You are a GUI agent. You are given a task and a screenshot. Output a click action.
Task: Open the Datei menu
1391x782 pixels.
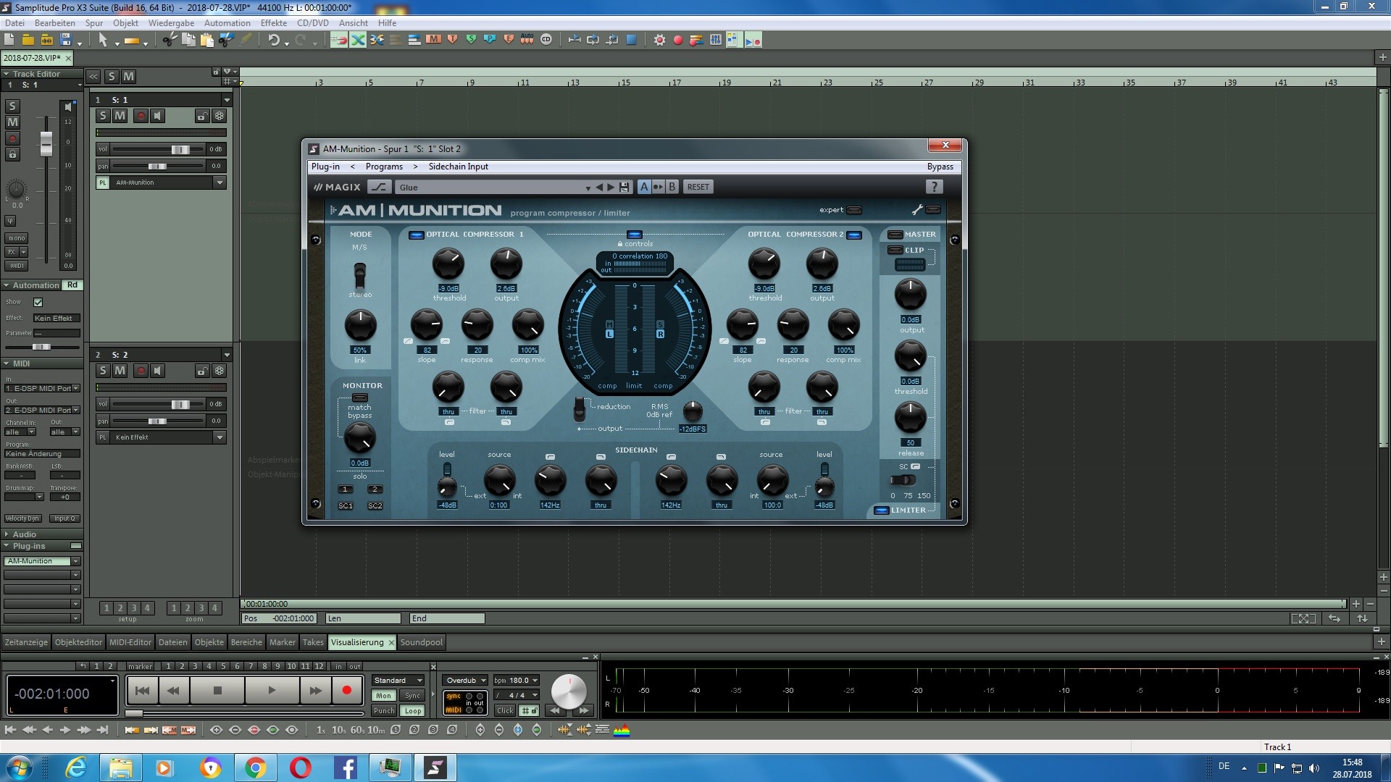point(14,22)
